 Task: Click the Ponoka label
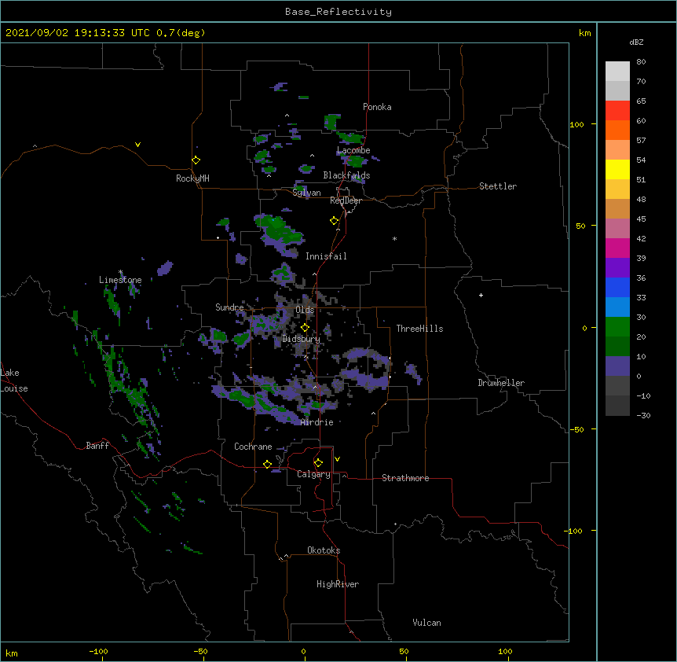pos(377,107)
